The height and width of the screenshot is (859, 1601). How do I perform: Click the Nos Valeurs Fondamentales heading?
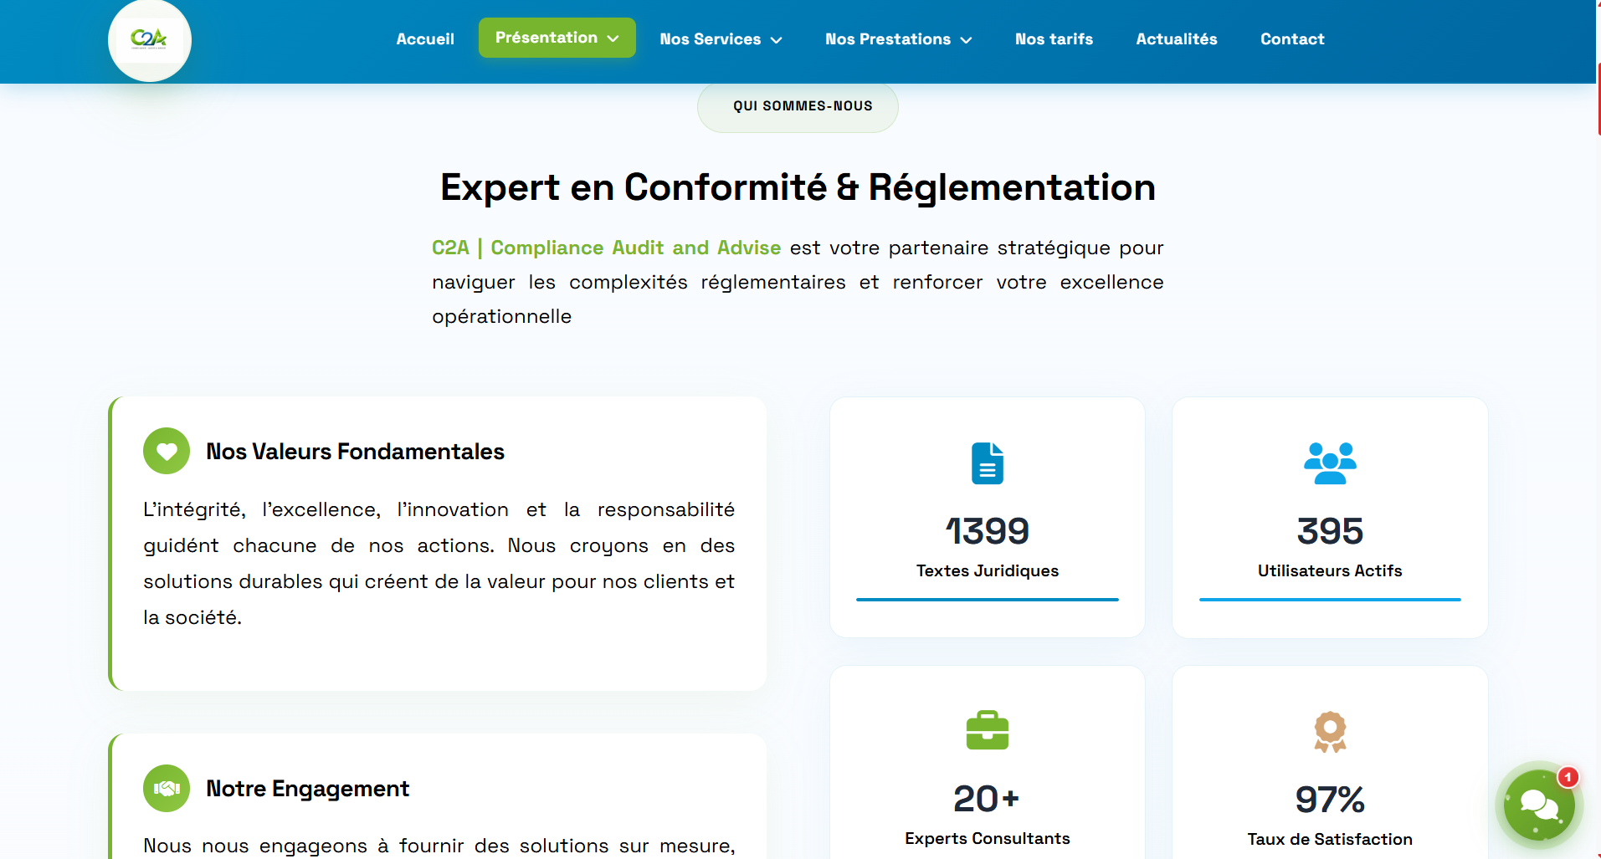[x=355, y=452]
